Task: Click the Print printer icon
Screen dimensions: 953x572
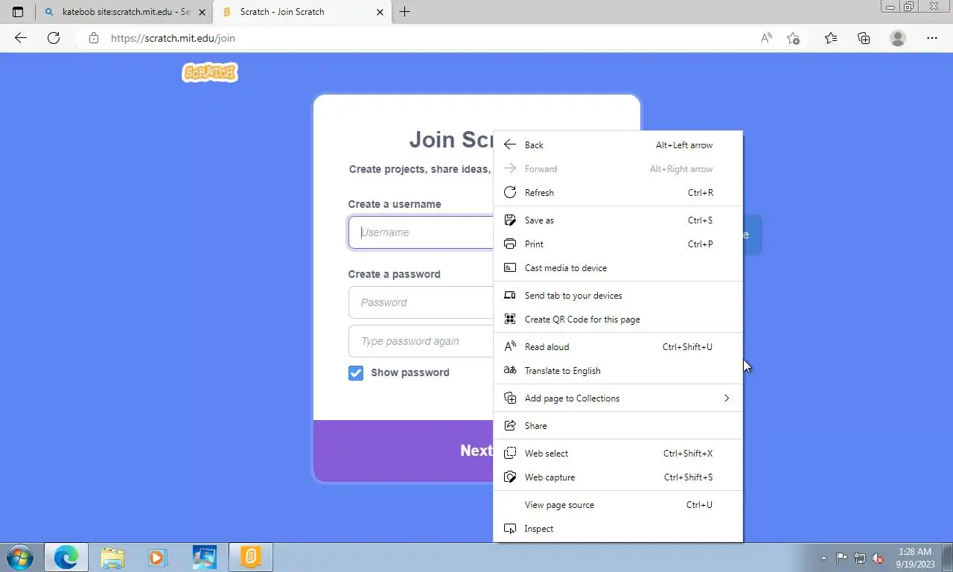Action: click(x=510, y=244)
